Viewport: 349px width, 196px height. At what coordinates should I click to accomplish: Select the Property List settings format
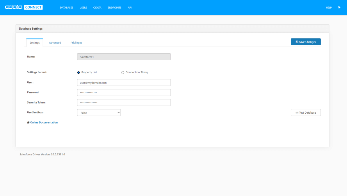pyautogui.click(x=79, y=72)
